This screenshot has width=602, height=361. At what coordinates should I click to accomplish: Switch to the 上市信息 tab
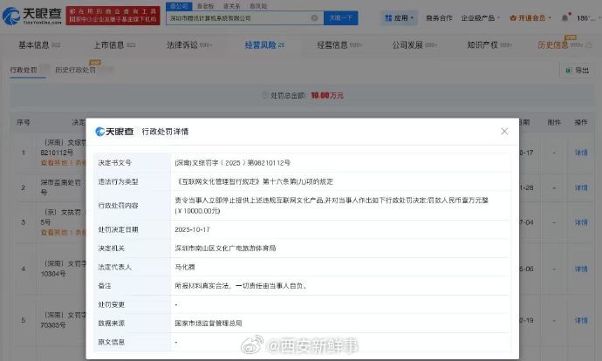(114, 44)
